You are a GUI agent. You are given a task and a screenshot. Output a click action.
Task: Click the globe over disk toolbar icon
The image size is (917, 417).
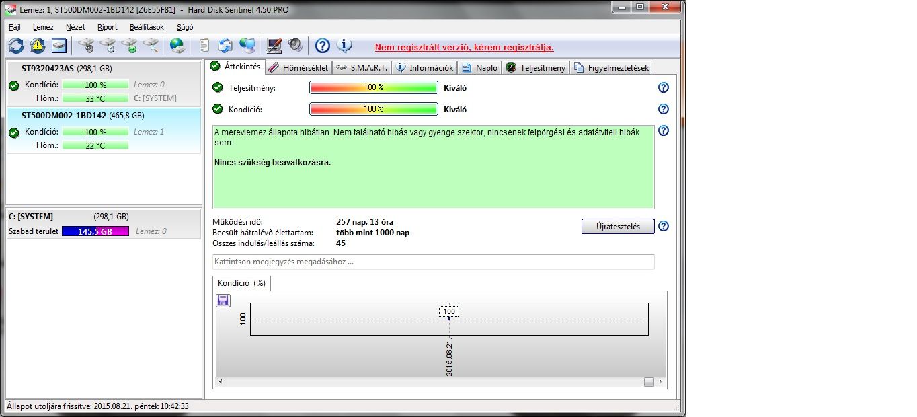coord(177,46)
